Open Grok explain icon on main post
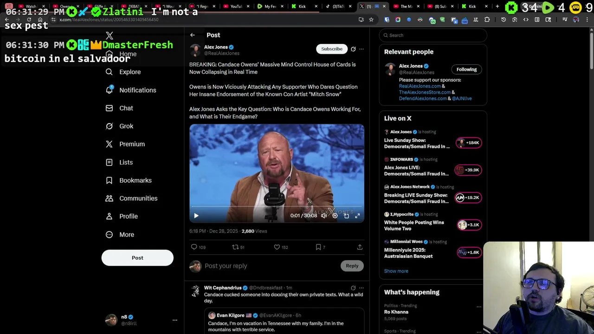Image resolution: width=594 pixels, height=334 pixels. pos(353,49)
